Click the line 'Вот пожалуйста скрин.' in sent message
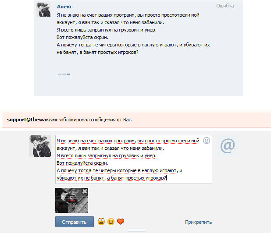This screenshot has height=233, width=271. pos(82,37)
